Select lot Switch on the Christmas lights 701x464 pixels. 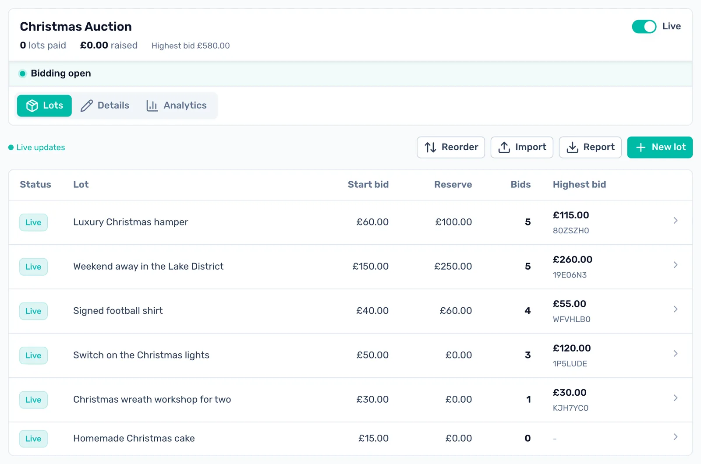click(141, 355)
